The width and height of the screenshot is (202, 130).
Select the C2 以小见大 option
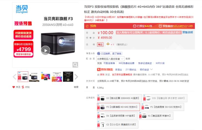pyautogui.click(x=118, y=124)
